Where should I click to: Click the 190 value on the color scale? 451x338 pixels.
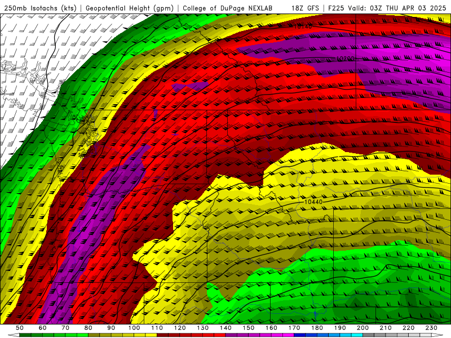[x=340, y=328]
